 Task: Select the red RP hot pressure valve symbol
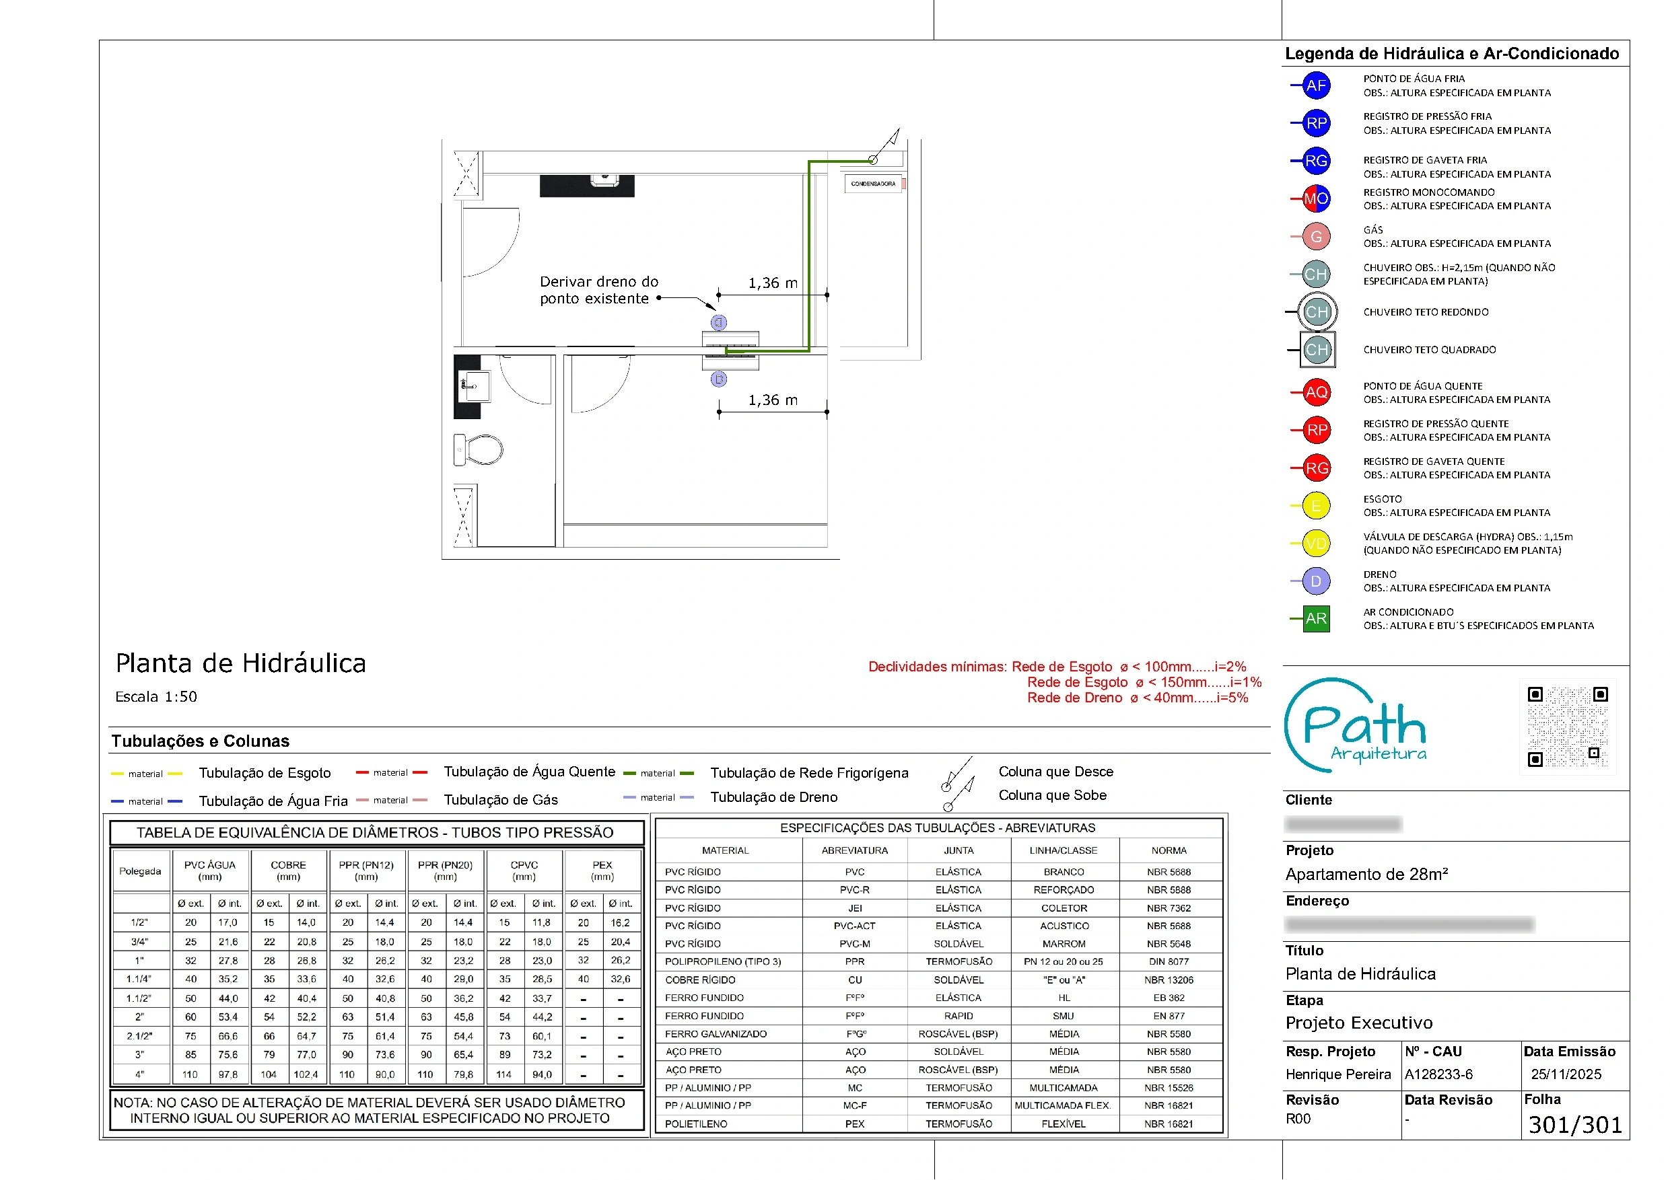point(1315,431)
